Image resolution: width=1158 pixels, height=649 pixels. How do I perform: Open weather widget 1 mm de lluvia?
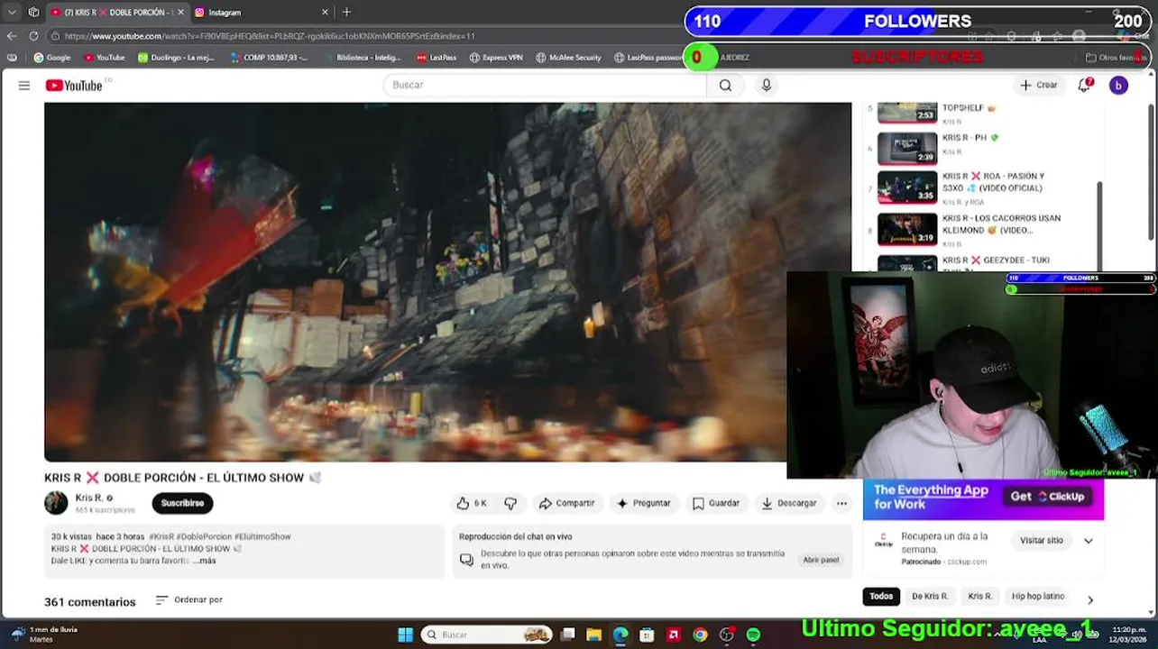click(43, 635)
